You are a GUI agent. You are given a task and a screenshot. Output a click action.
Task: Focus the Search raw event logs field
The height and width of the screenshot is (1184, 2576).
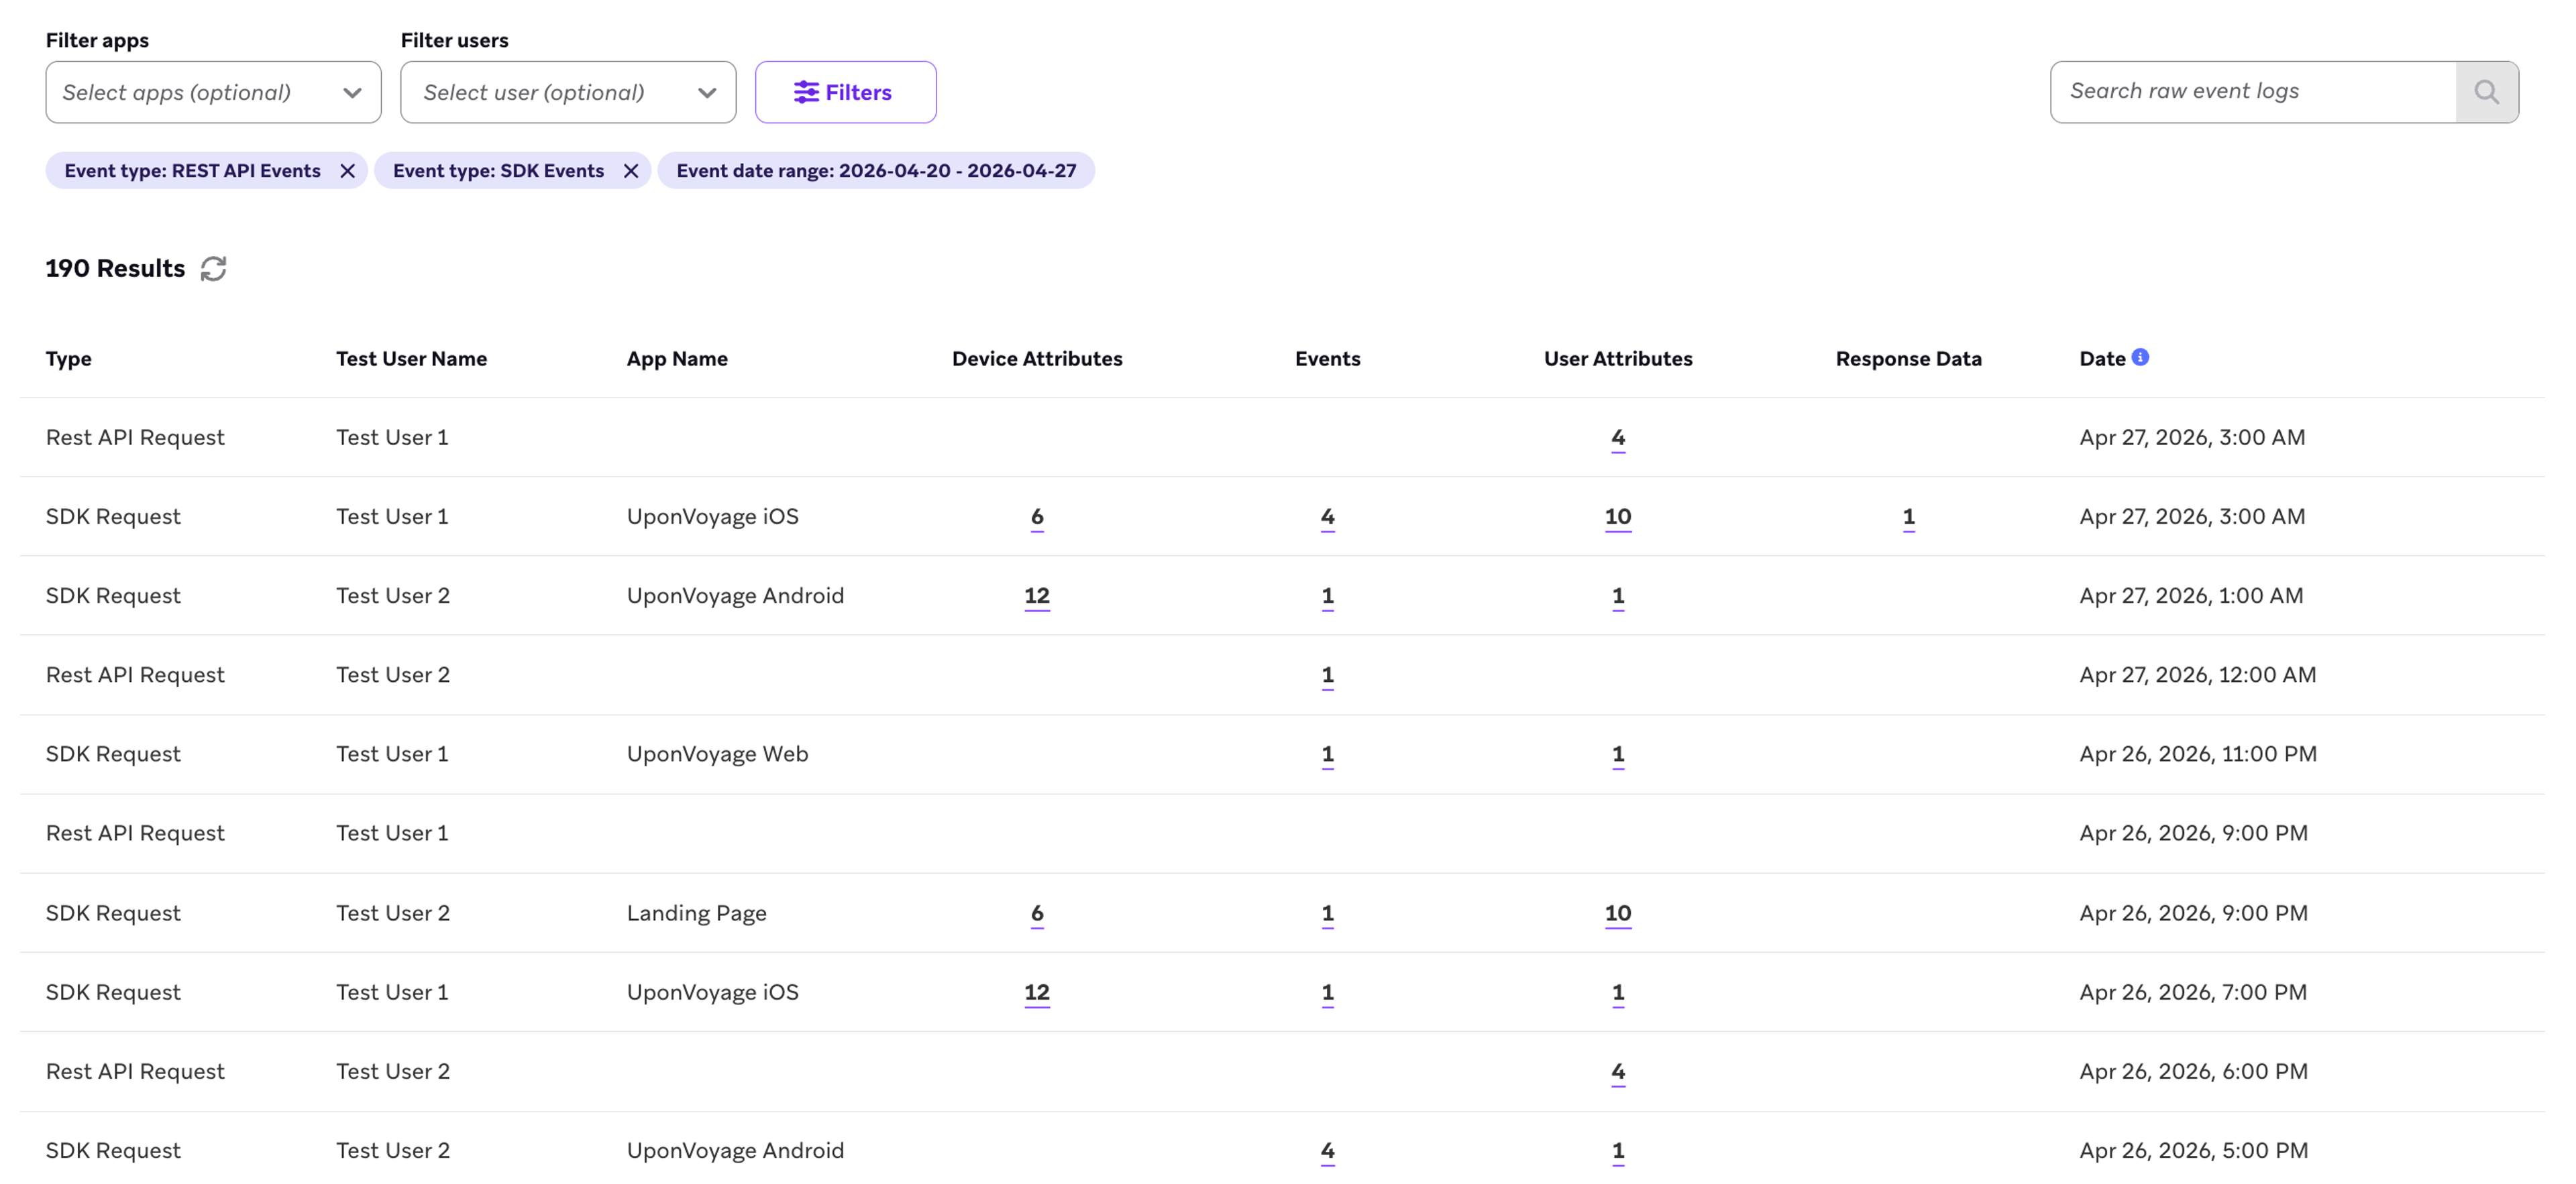click(2253, 92)
